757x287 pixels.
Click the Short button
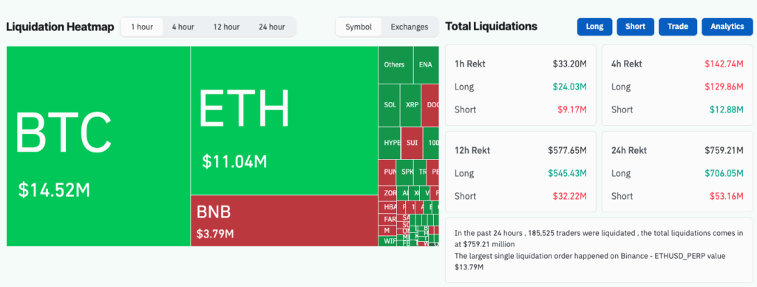[x=635, y=27]
